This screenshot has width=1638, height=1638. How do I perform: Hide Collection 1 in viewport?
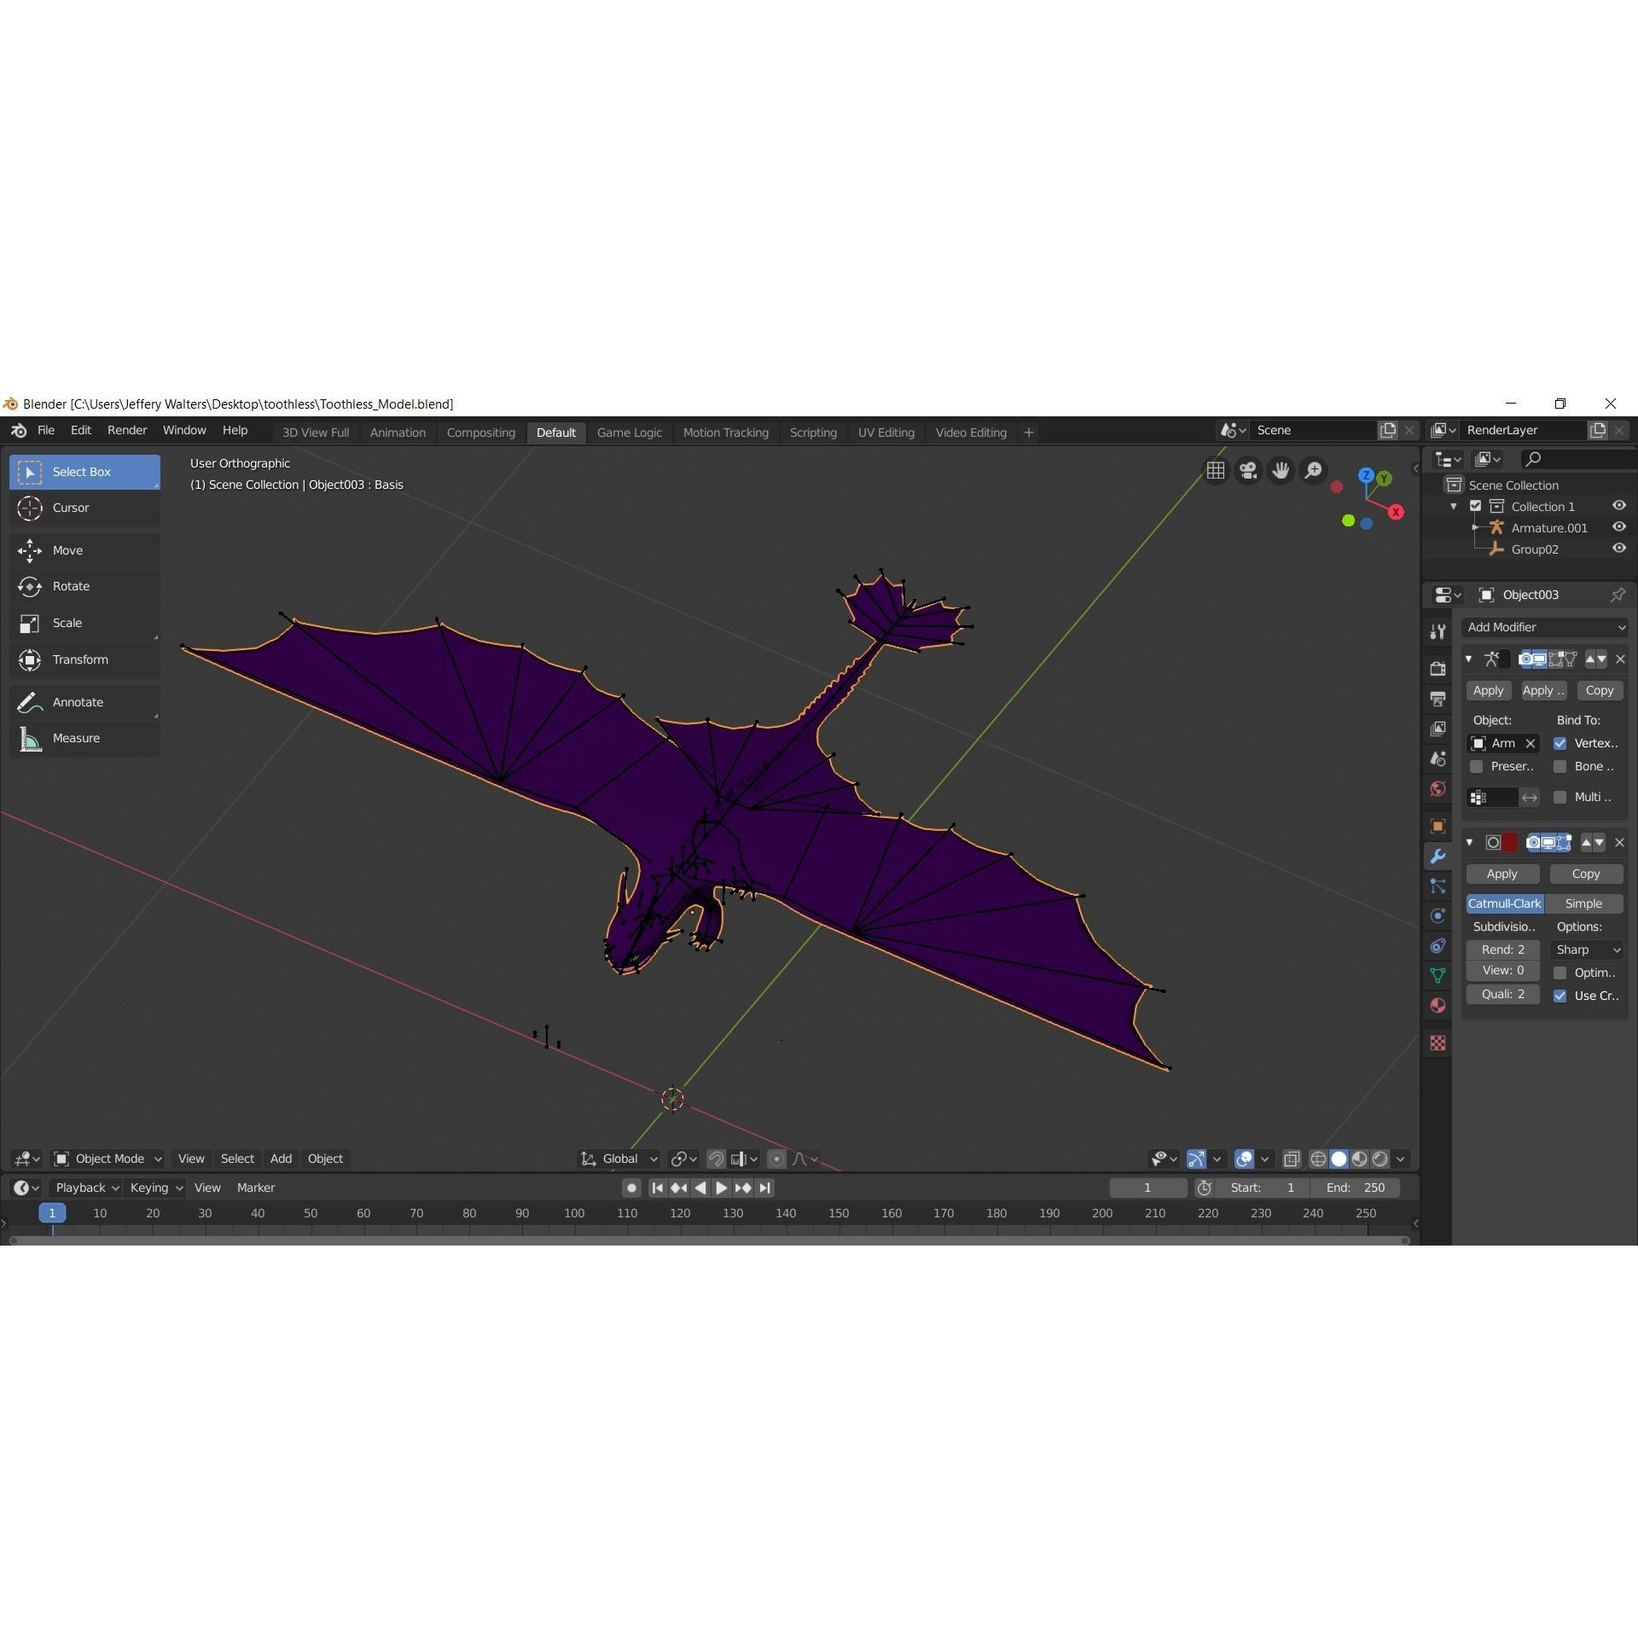coord(1618,506)
